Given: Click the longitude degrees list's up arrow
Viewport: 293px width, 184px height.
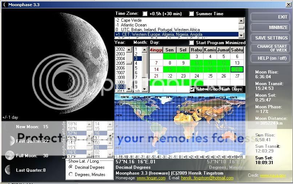Looking at the screenshot, I should 89,143.
